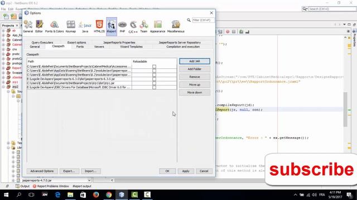Toggle Reloadable for JDBC Drivers row
The image size is (357, 200).
154,87
